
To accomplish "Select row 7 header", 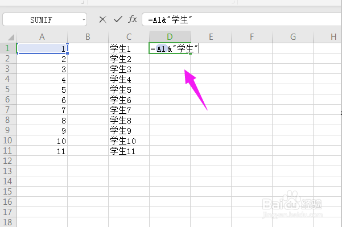I will (x=8, y=110).
